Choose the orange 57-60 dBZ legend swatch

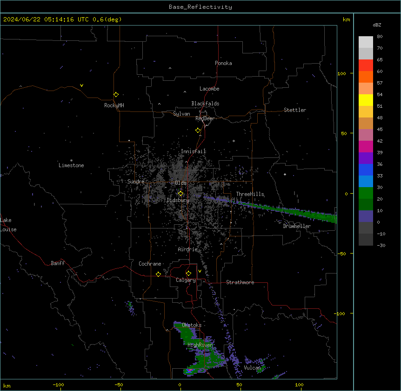click(366, 77)
